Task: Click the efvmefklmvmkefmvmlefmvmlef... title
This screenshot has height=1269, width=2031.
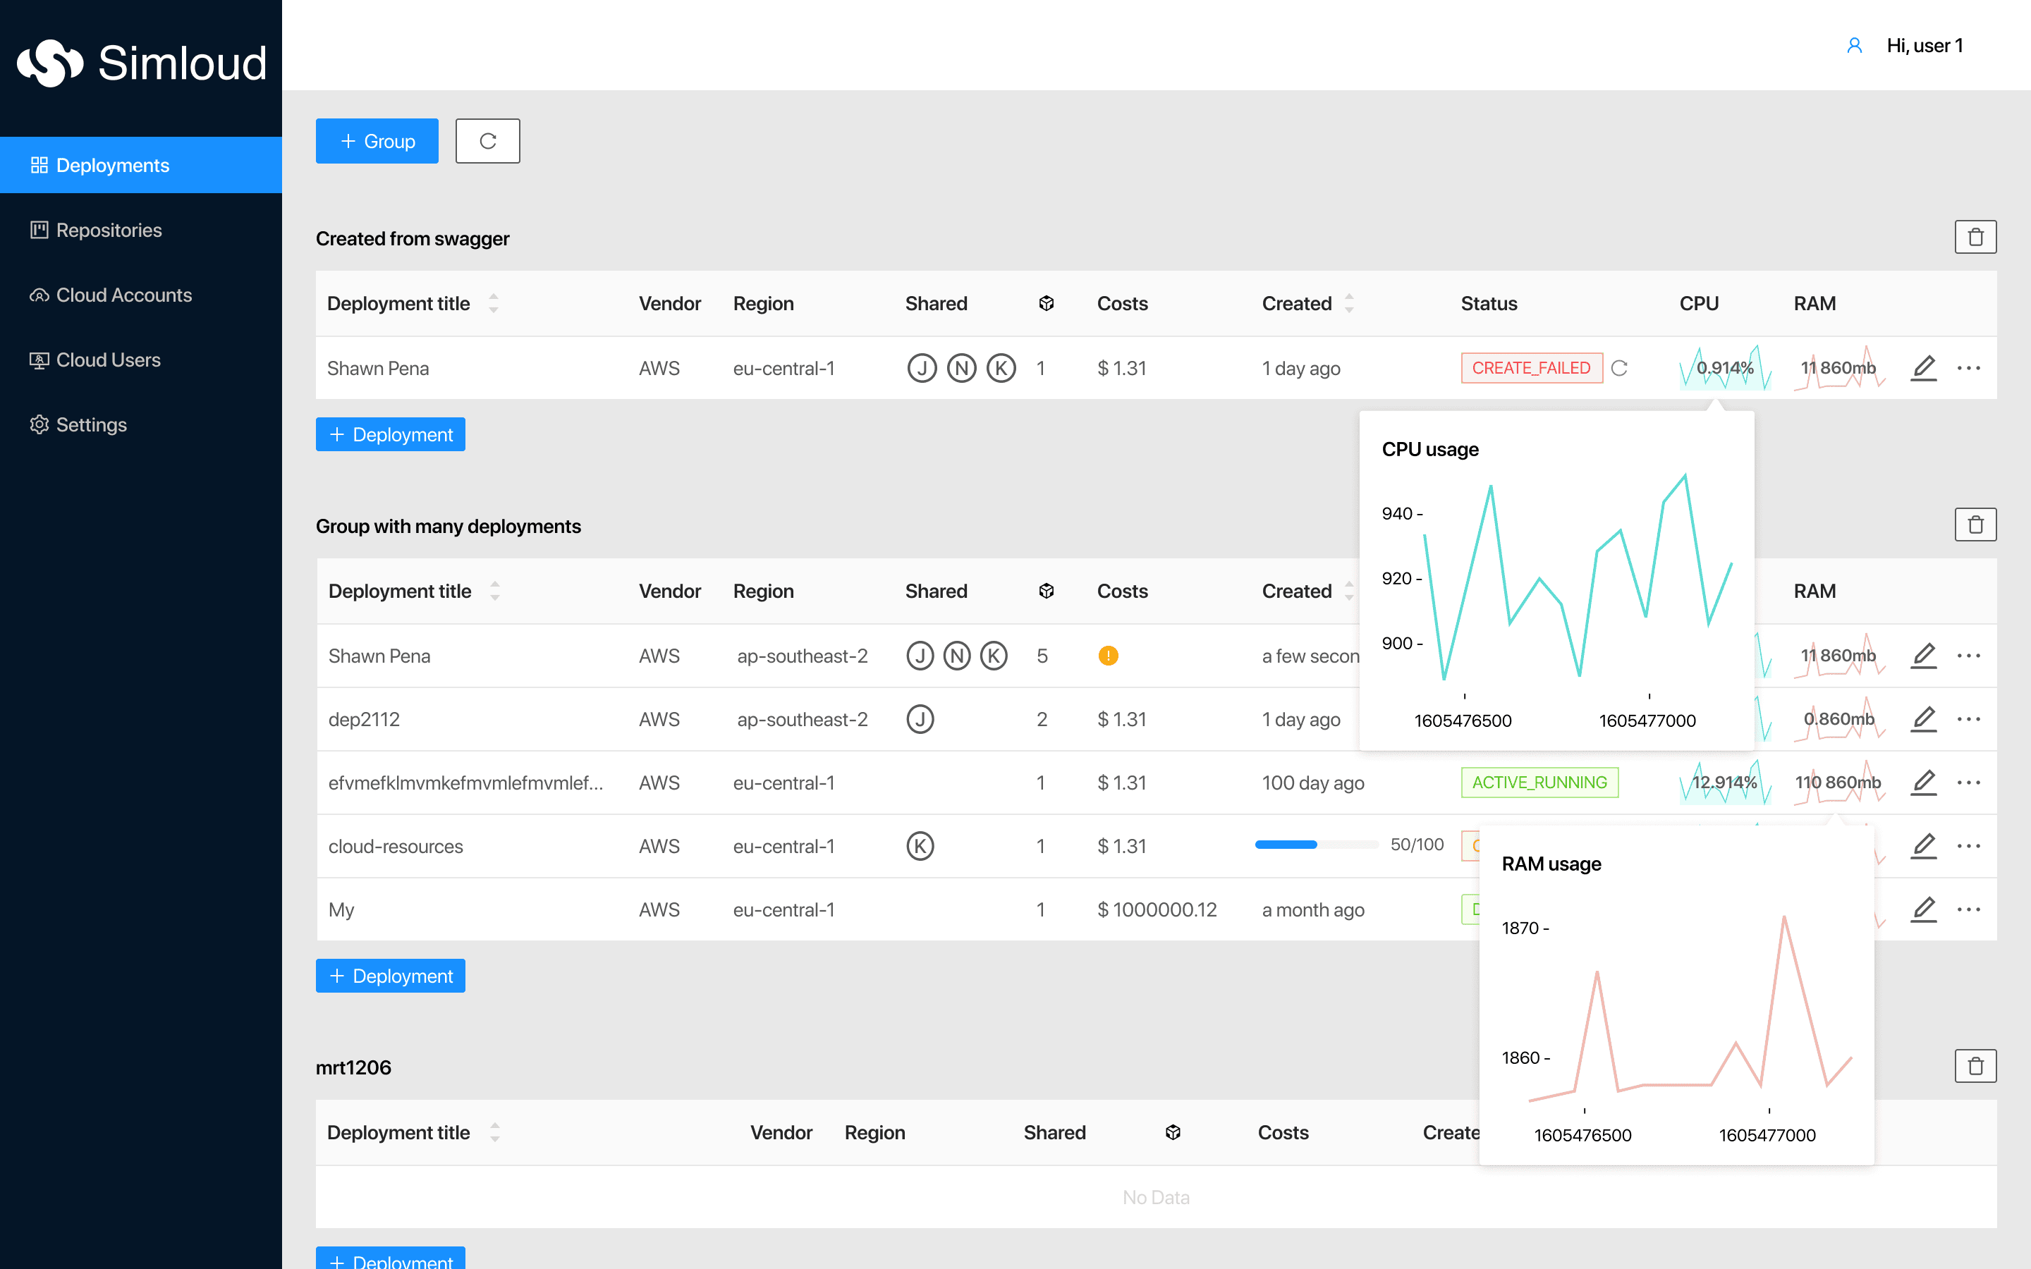Action: [x=465, y=783]
